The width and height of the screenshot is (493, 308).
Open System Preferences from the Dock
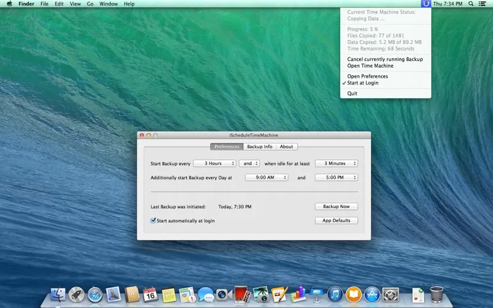[x=391, y=295]
